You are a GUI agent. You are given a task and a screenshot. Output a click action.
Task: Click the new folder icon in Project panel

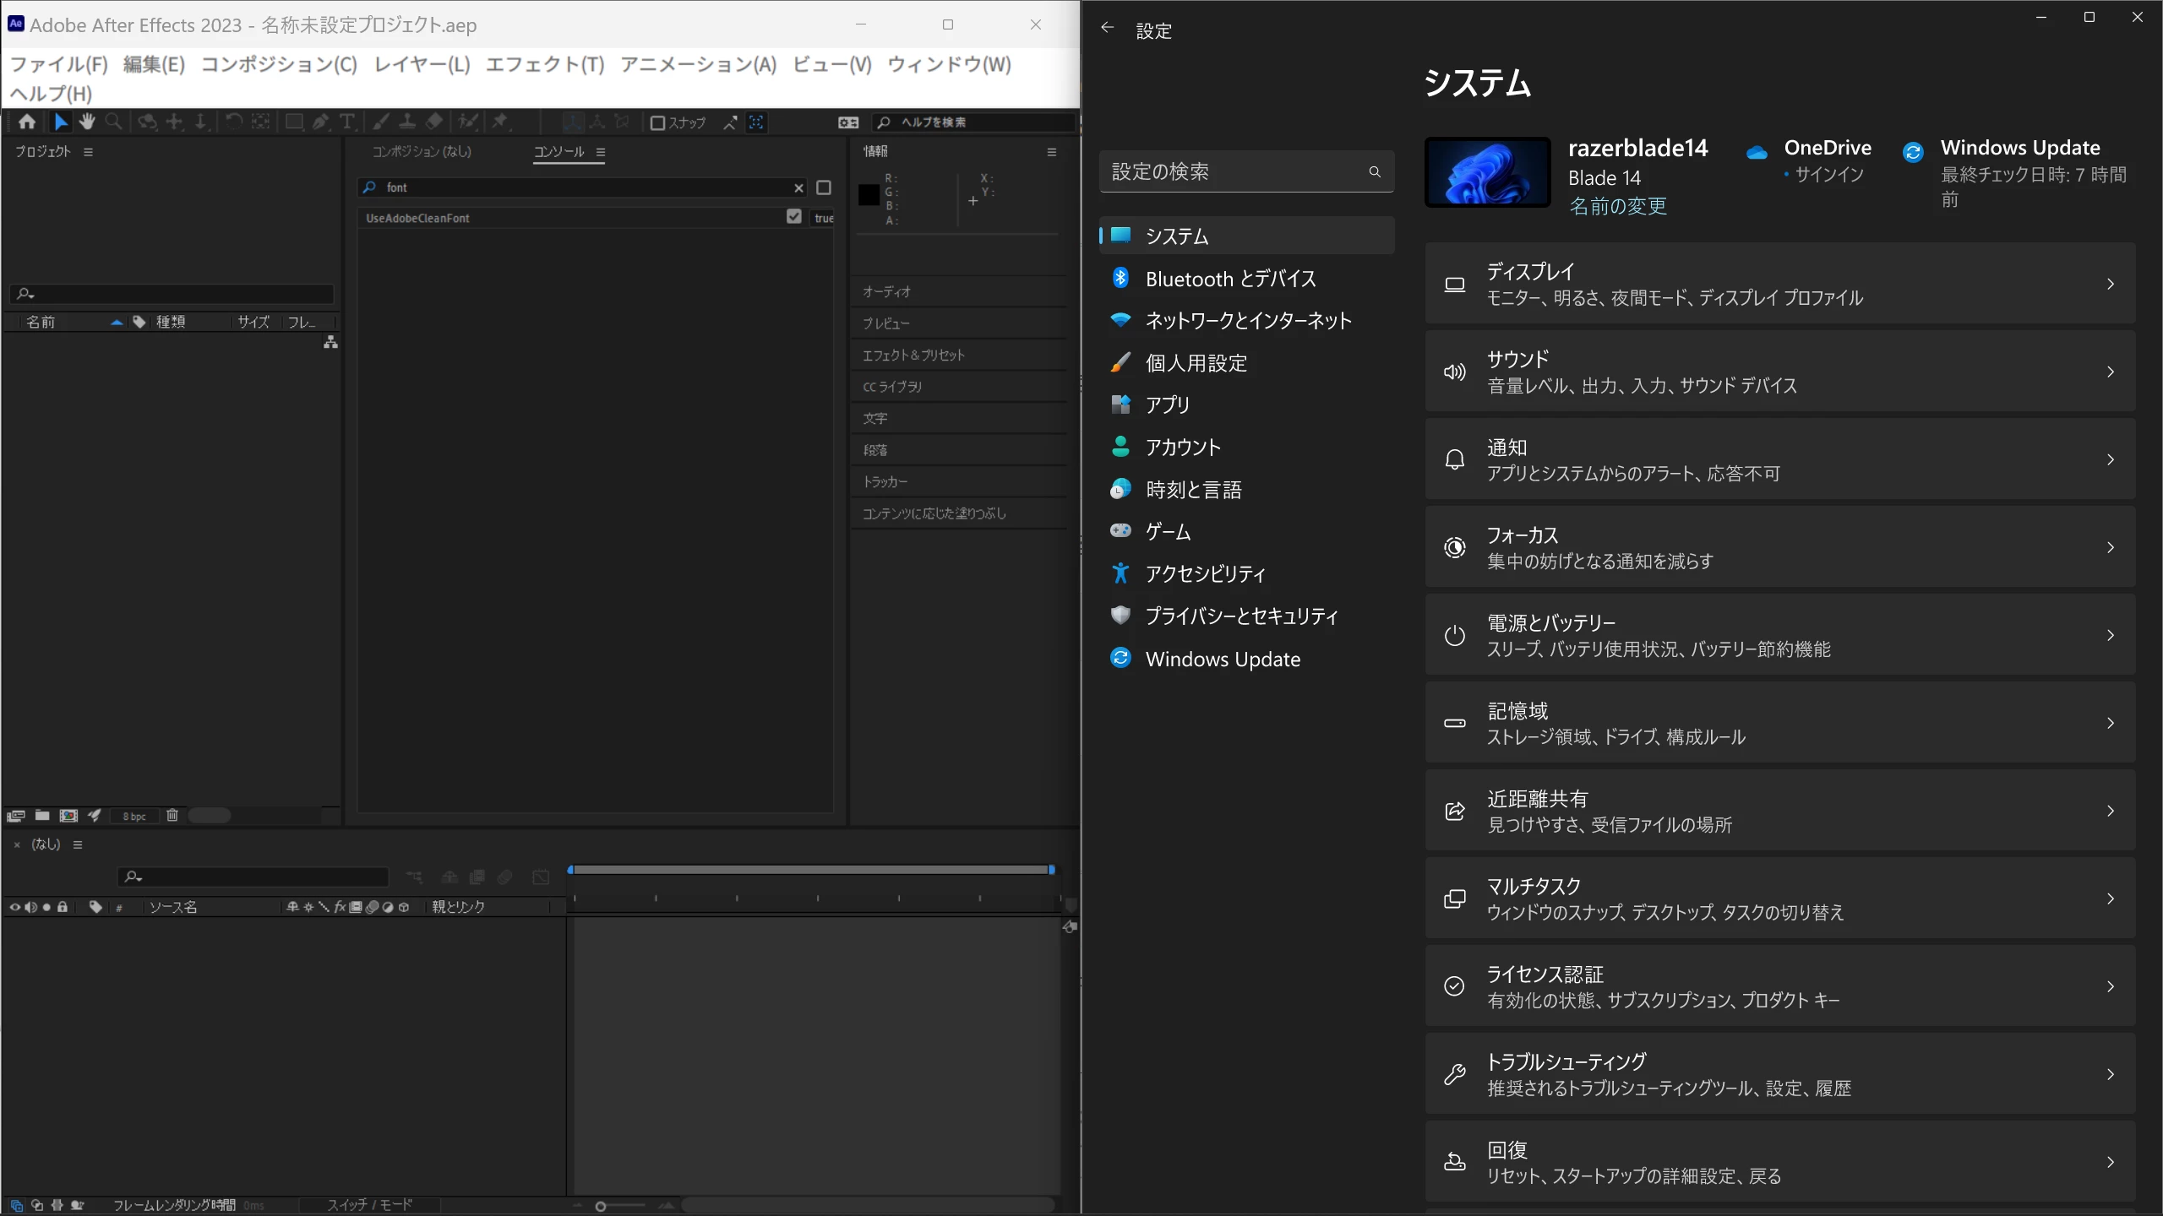click(42, 815)
